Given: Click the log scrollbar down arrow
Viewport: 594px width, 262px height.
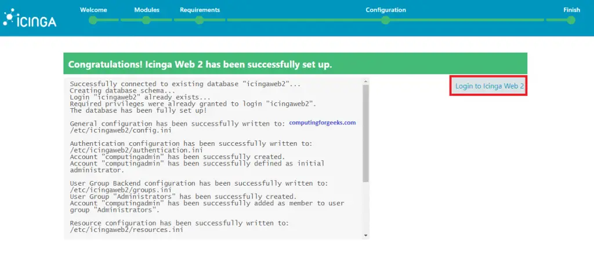Looking at the screenshot, I should 365,235.
